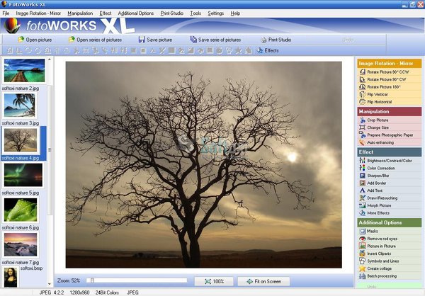This screenshot has height=296, width=425.
Task: Click thumbnail list scroll-up arrow
Action: [50, 59]
